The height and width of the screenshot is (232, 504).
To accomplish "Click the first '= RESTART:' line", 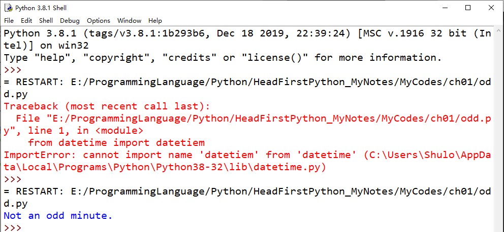I will [x=247, y=82].
